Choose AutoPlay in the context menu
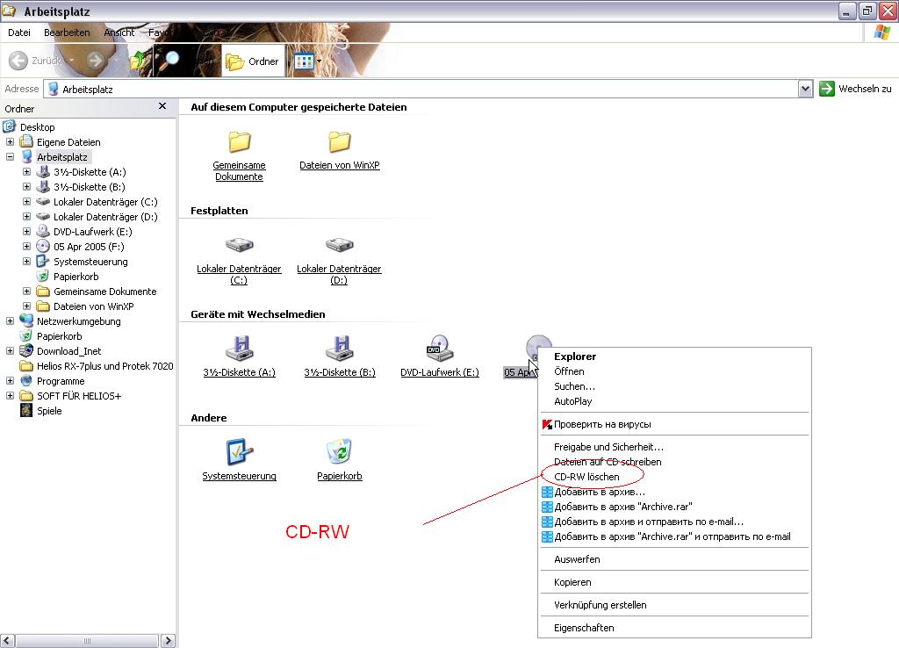Screen dimensions: 899x648 [674, 401]
